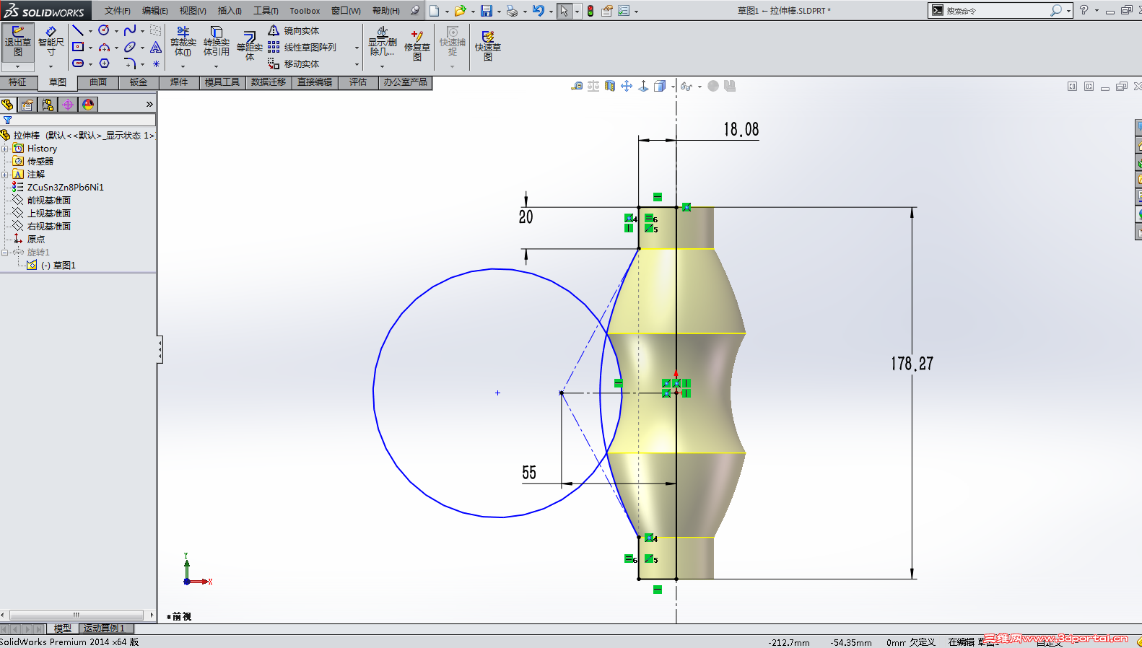Undo the last action
Screen dimensions: 1142x648
coord(539,11)
